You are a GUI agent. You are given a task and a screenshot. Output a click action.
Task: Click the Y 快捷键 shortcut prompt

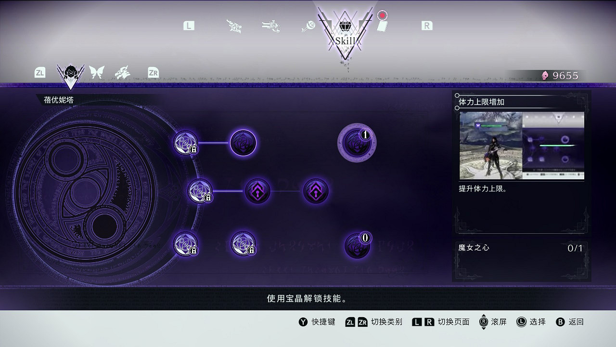point(317,322)
